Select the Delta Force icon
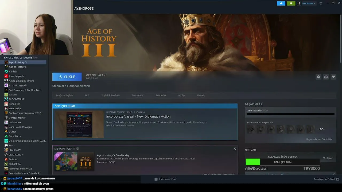The height and width of the screenshot is (192, 342). 6,136
